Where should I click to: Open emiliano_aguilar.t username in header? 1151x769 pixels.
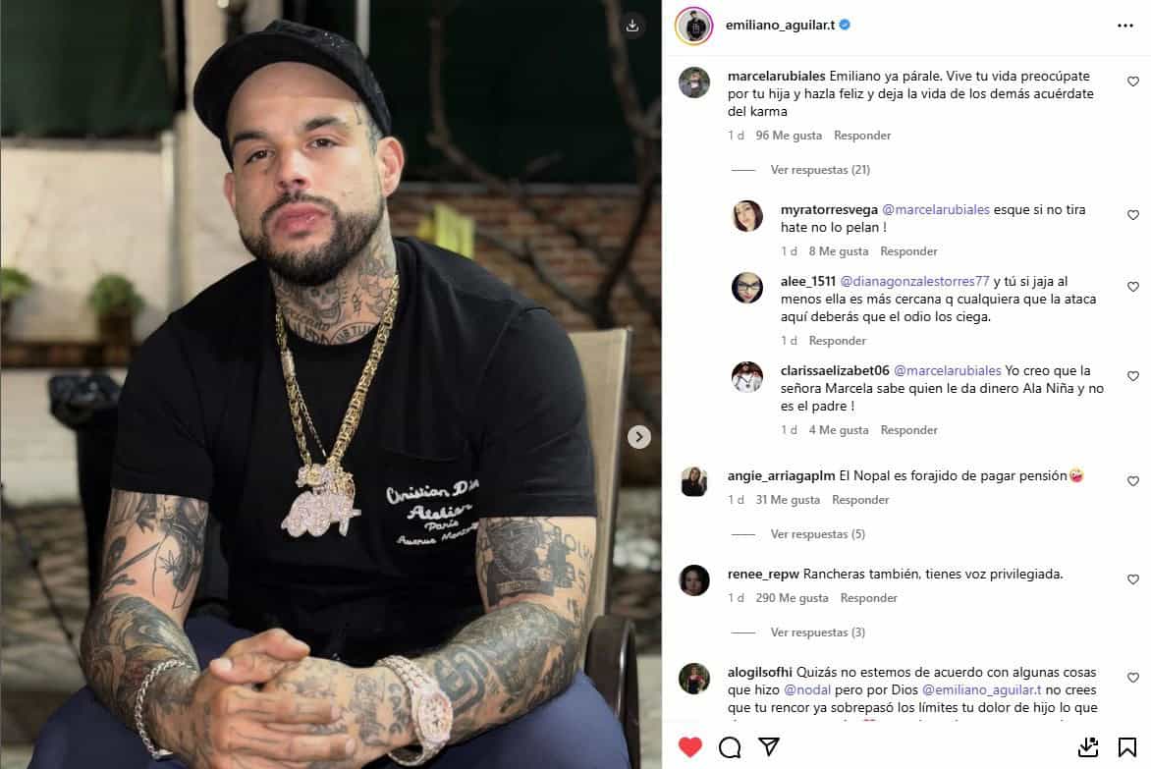(x=780, y=25)
